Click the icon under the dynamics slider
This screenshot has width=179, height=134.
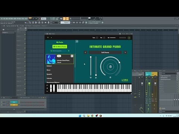click(96, 78)
